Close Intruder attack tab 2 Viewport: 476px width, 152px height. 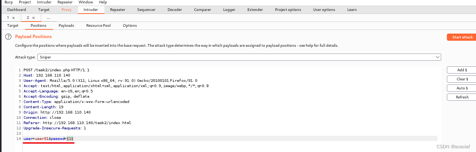(33, 18)
